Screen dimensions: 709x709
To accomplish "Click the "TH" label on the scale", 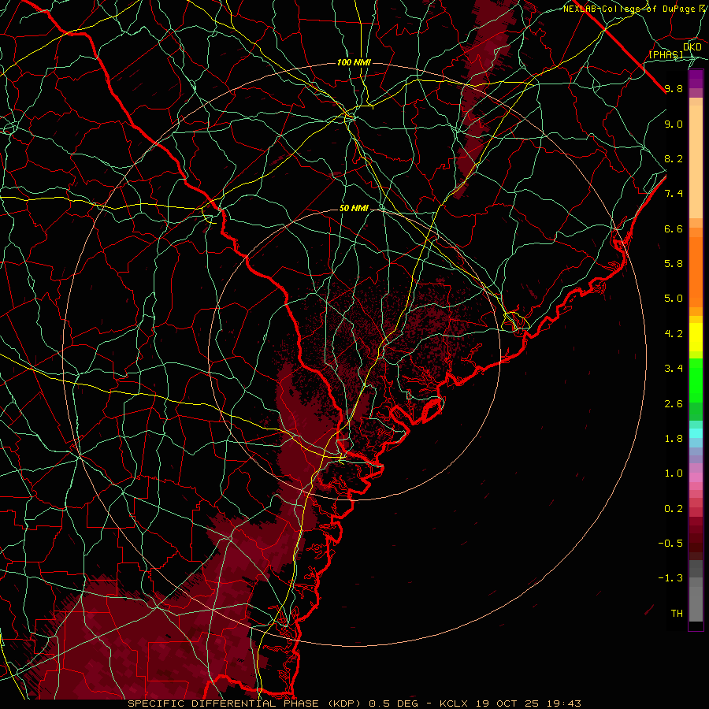I will [677, 614].
